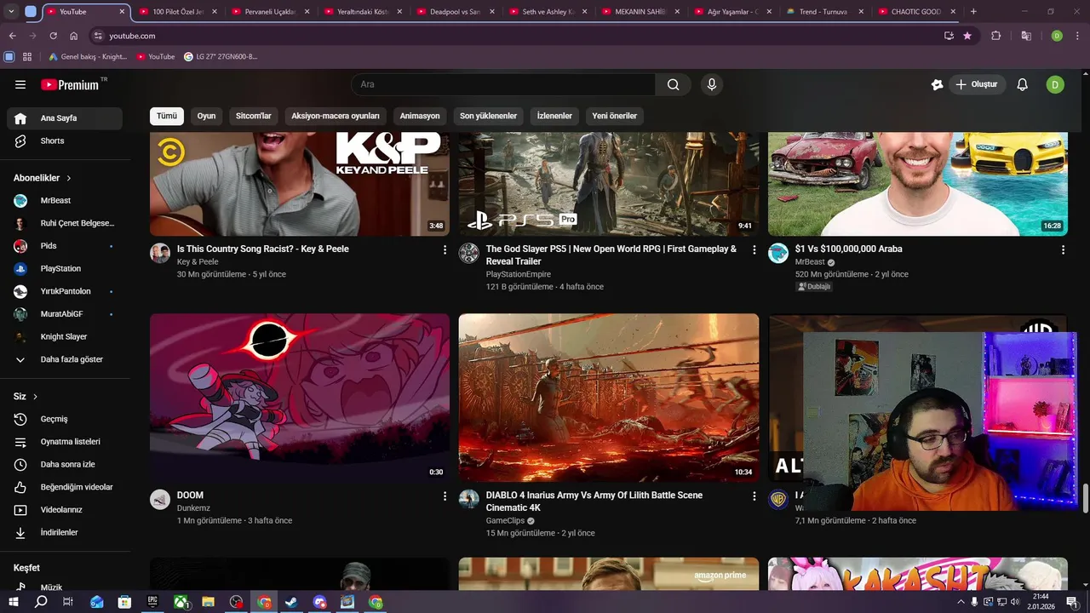Select the Sitcom'lar filter chip
This screenshot has height=613, width=1090.
254,116
